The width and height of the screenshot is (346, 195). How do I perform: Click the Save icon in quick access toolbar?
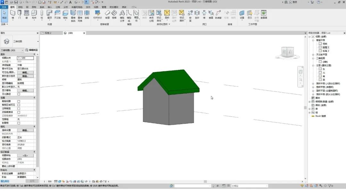pyautogui.click(x=16, y=2)
